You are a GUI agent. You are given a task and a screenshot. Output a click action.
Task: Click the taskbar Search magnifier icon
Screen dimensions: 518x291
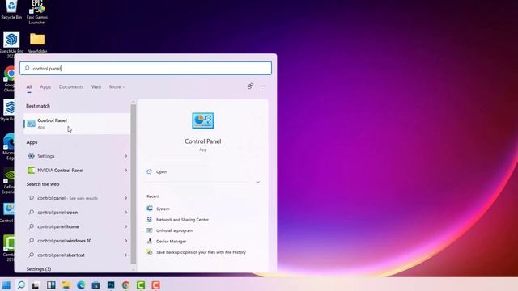(21, 285)
